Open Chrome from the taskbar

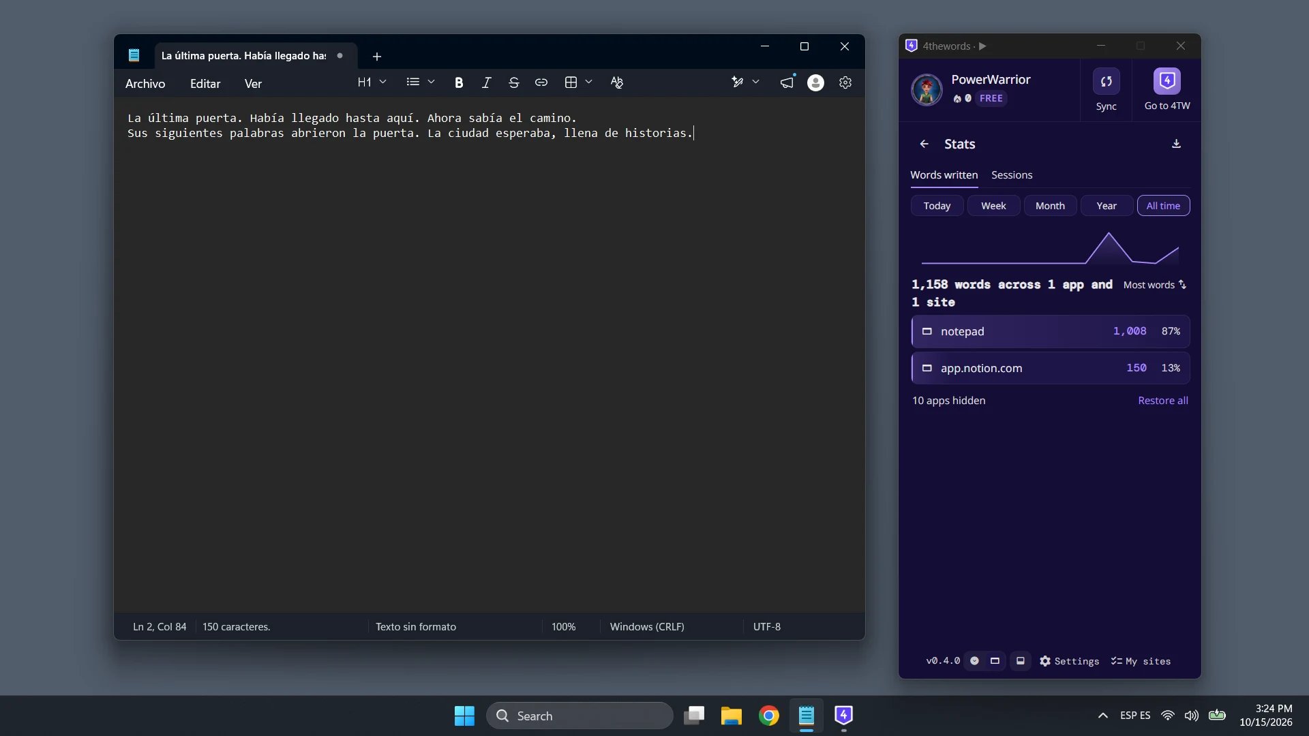[768, 716]
